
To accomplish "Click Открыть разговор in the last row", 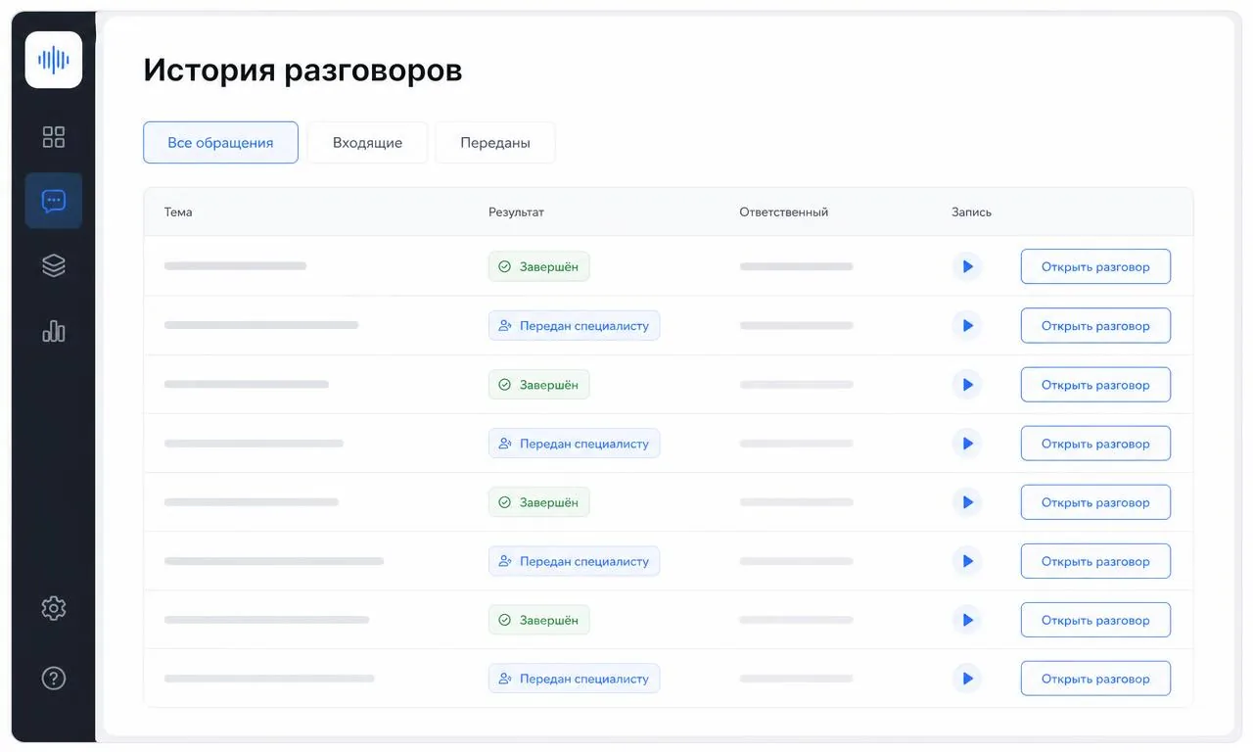I will 1095,678.
